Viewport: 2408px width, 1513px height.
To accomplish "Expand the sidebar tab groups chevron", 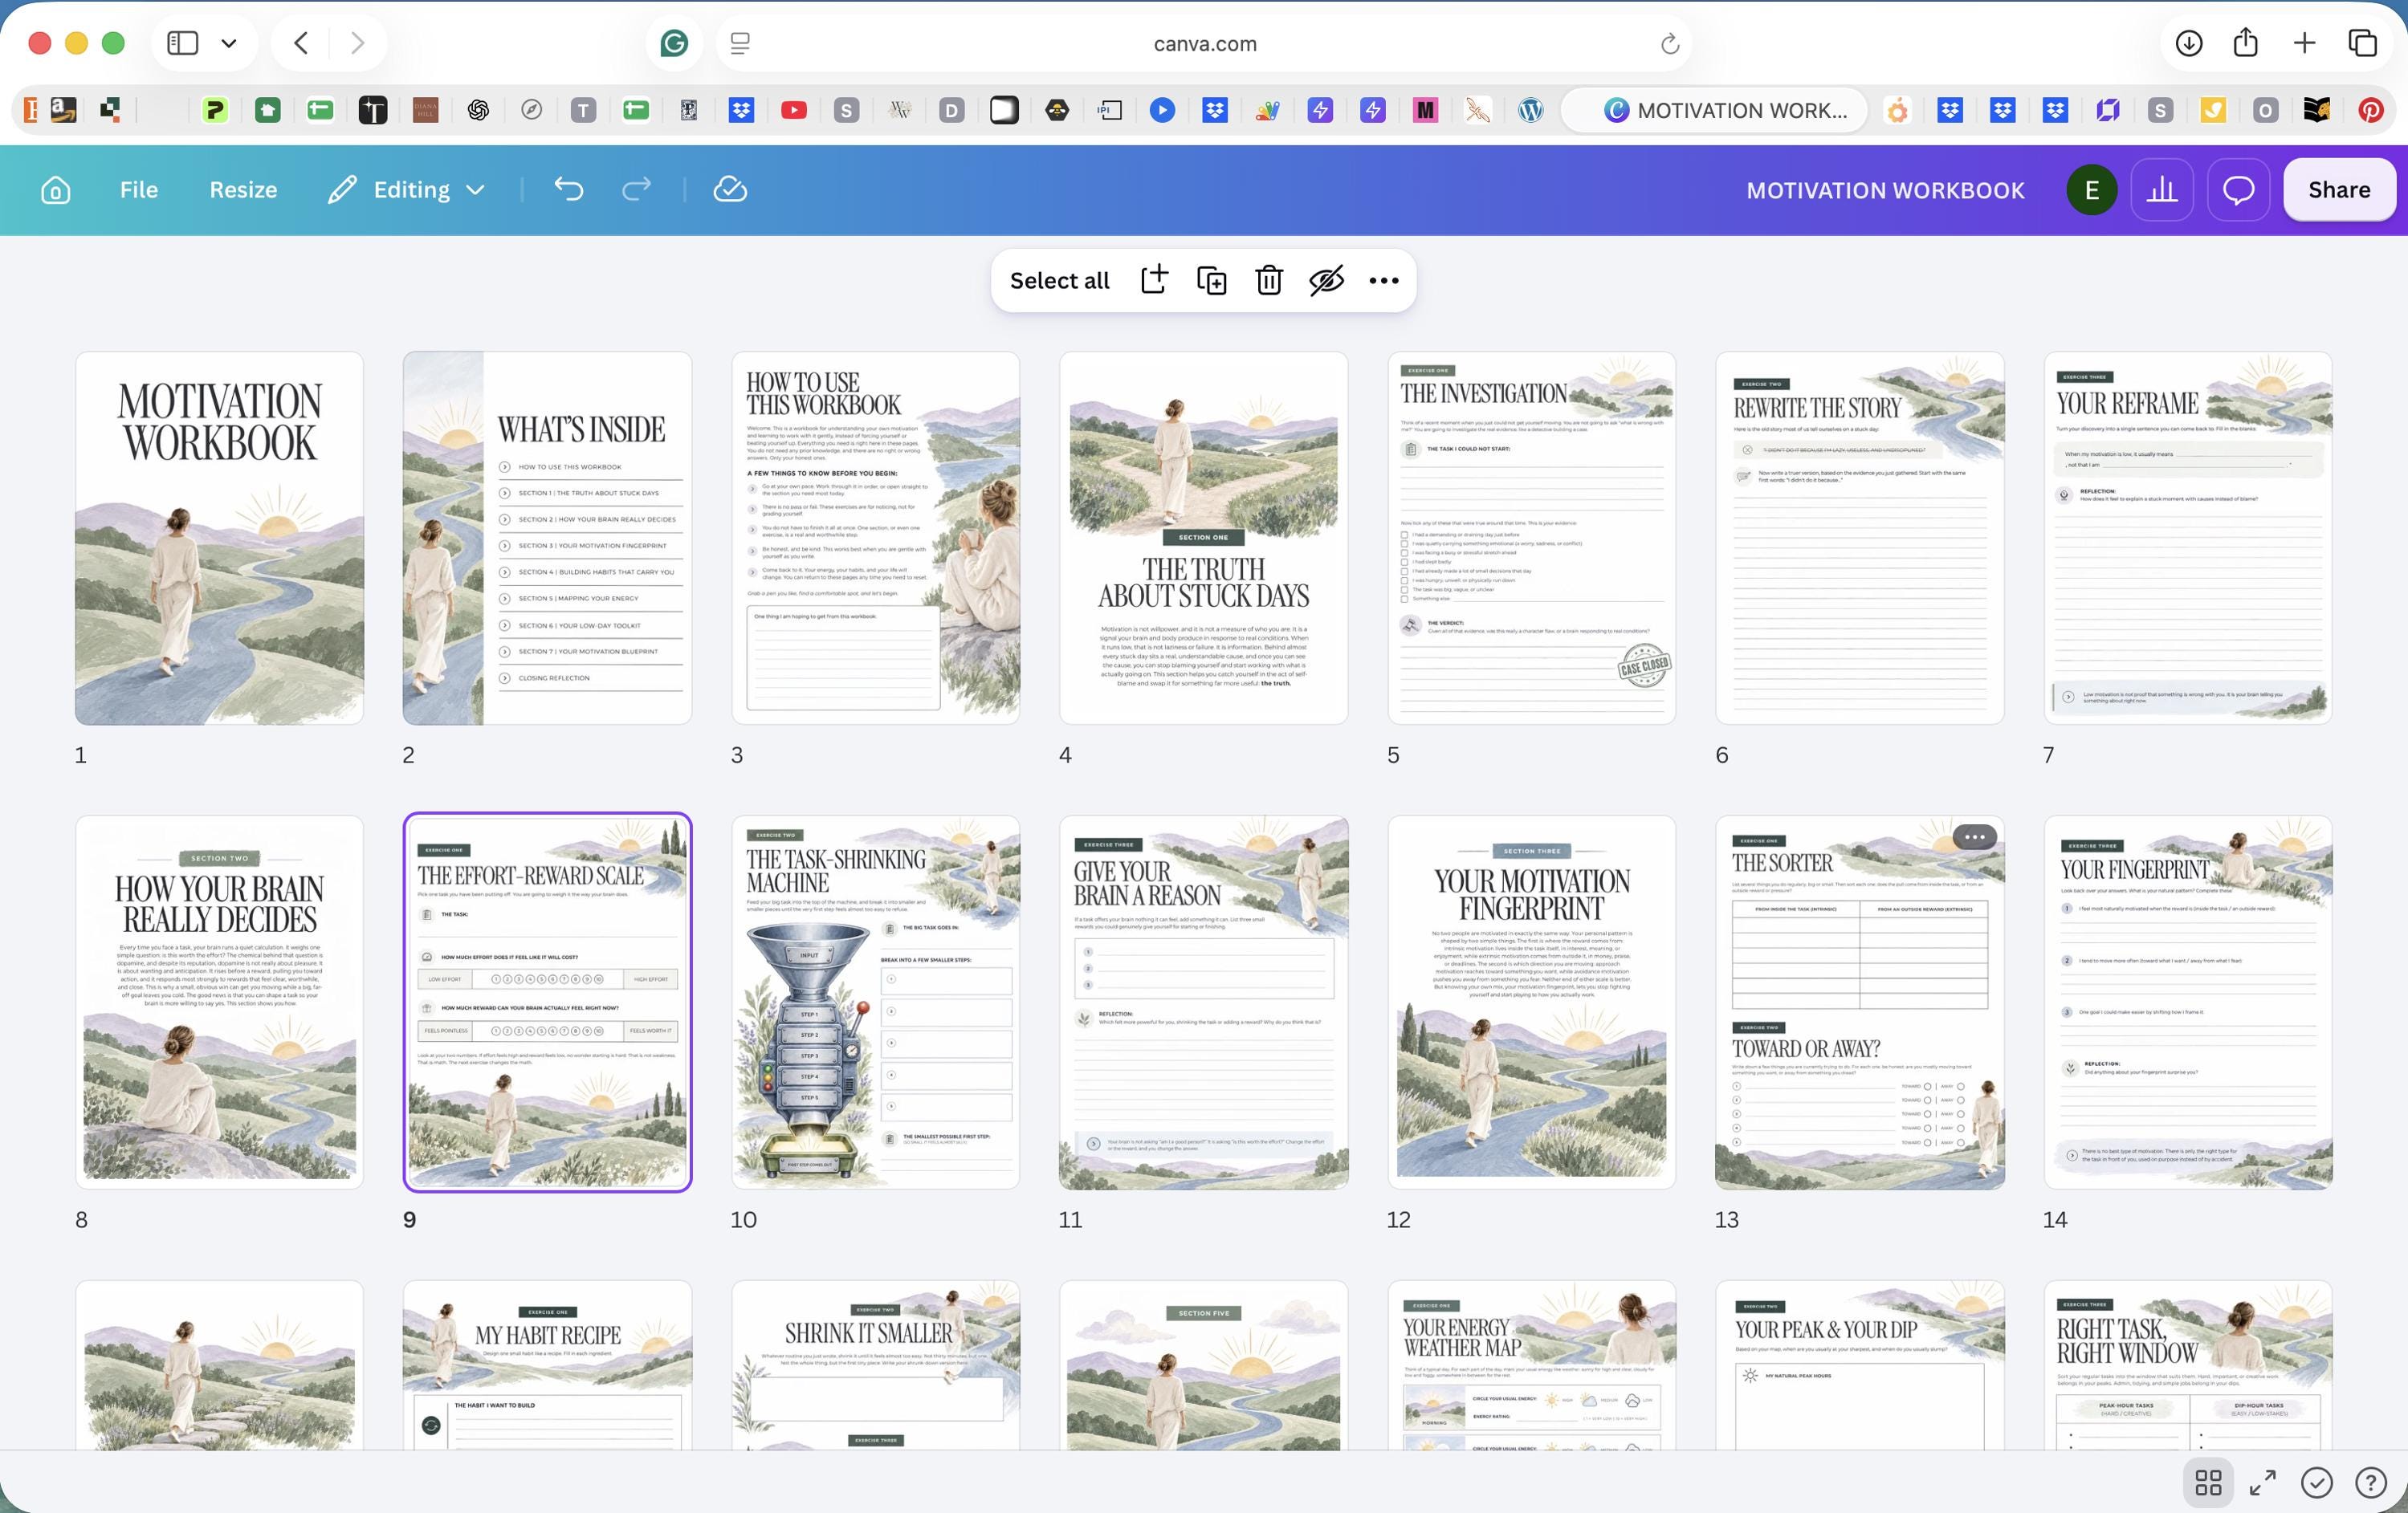I will tap(229, 43).
